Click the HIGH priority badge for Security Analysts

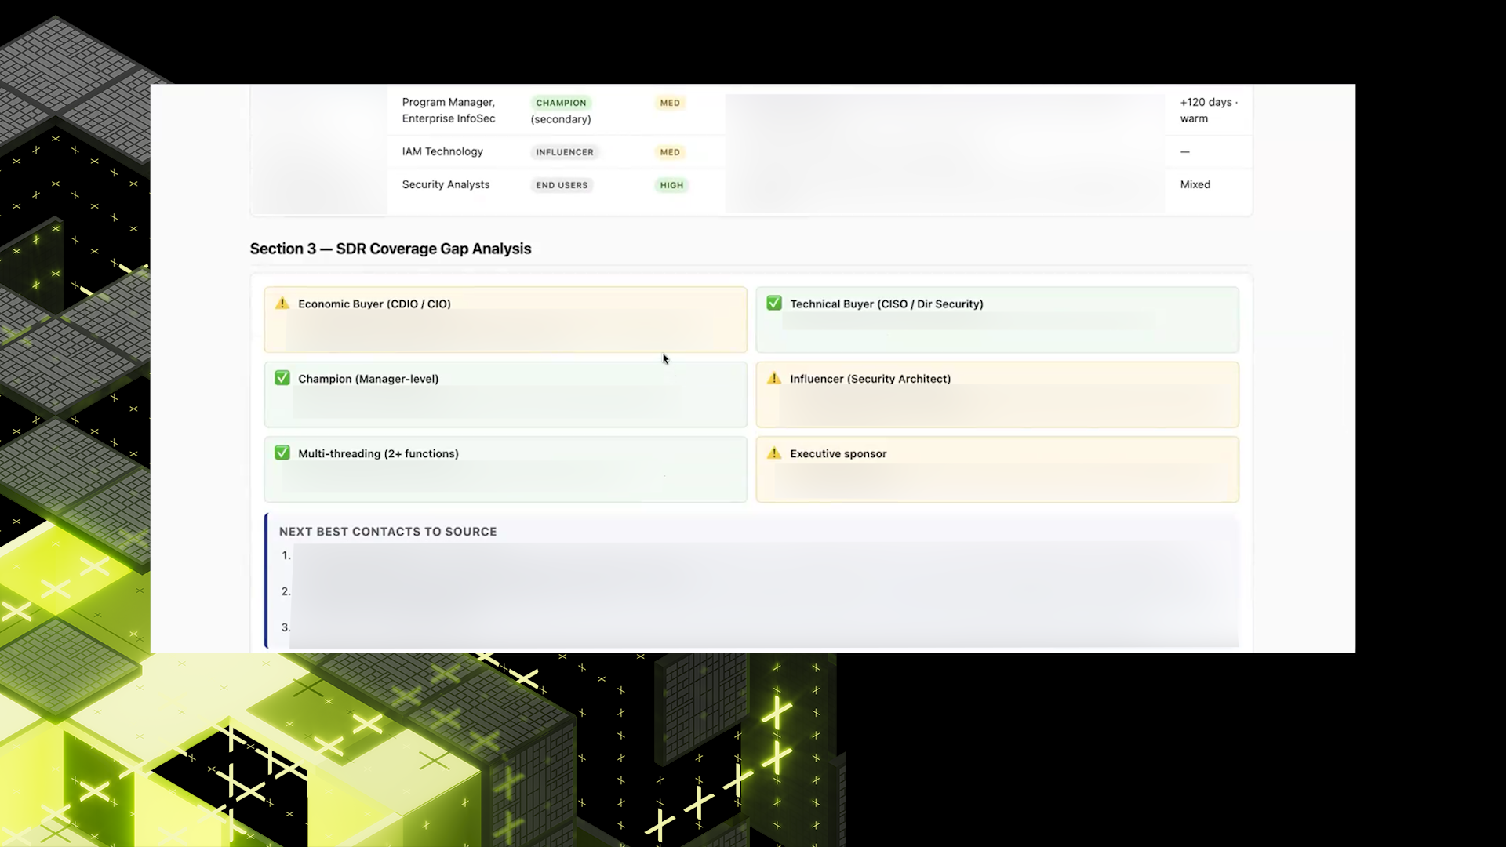pyautogui.click(x=671, y=185)
